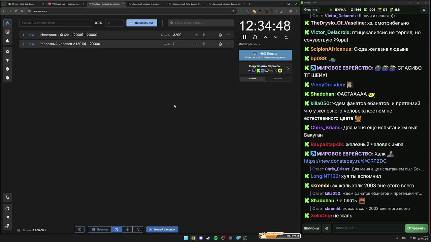This screenshot has width=431, height=242.
Task: Open the GitHub icon in sidebar
Action: click(7, 208)
